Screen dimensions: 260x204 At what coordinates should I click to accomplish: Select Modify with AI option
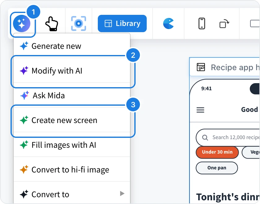click(x=72, y=71)
